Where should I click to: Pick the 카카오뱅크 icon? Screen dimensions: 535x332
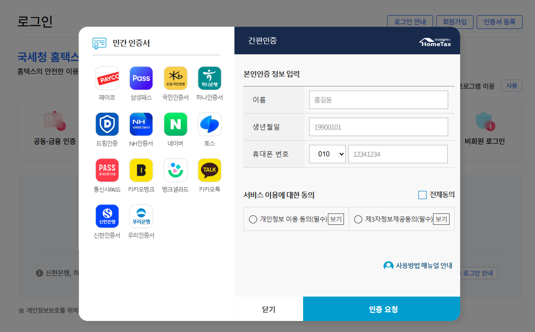141,170
